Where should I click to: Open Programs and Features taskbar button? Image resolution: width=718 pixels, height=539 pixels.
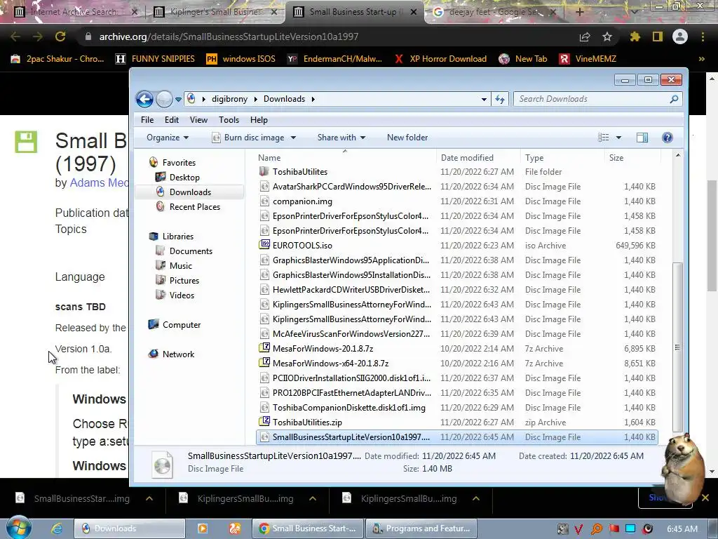(x=421, y=528)
